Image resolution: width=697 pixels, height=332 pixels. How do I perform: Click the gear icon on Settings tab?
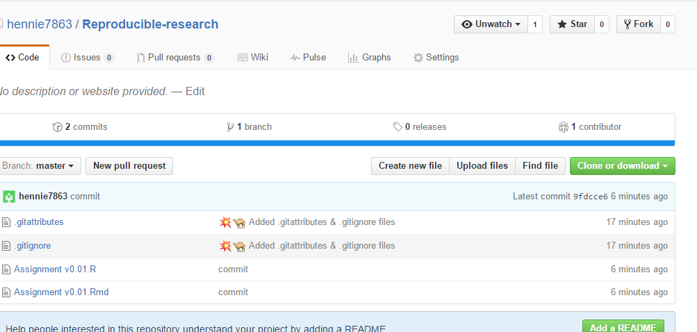coord(418,58)
